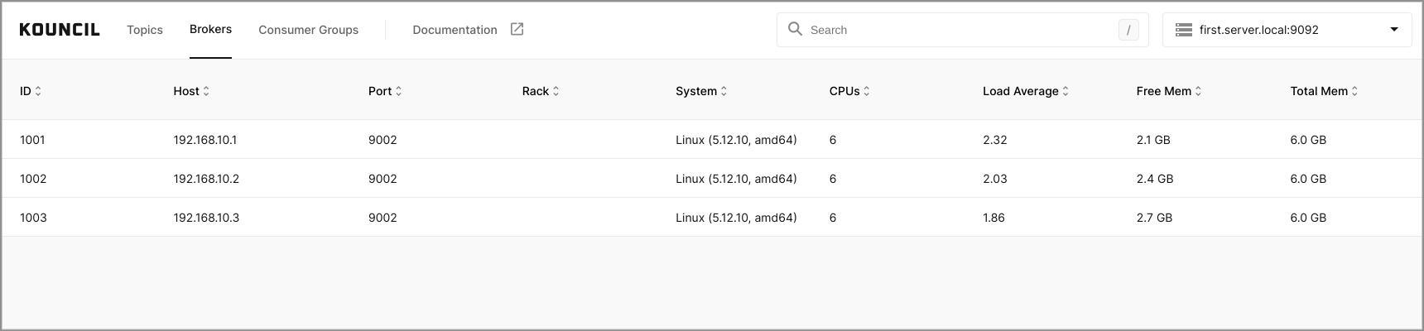This screenshot has width=1424, height=331.
Task: Focus the Search input field
Action: click(x=962, y=30)
